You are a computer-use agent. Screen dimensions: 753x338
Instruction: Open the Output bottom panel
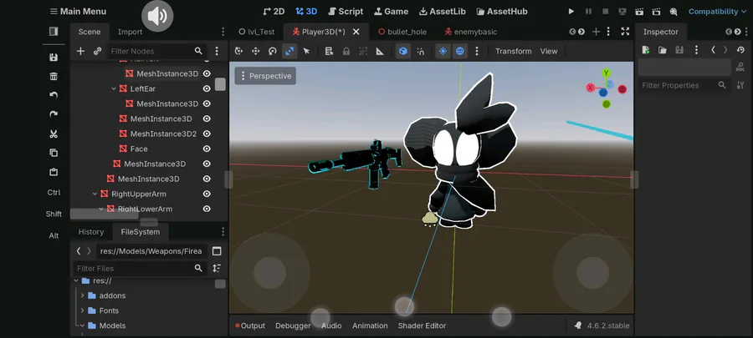(x=250, y=325)
